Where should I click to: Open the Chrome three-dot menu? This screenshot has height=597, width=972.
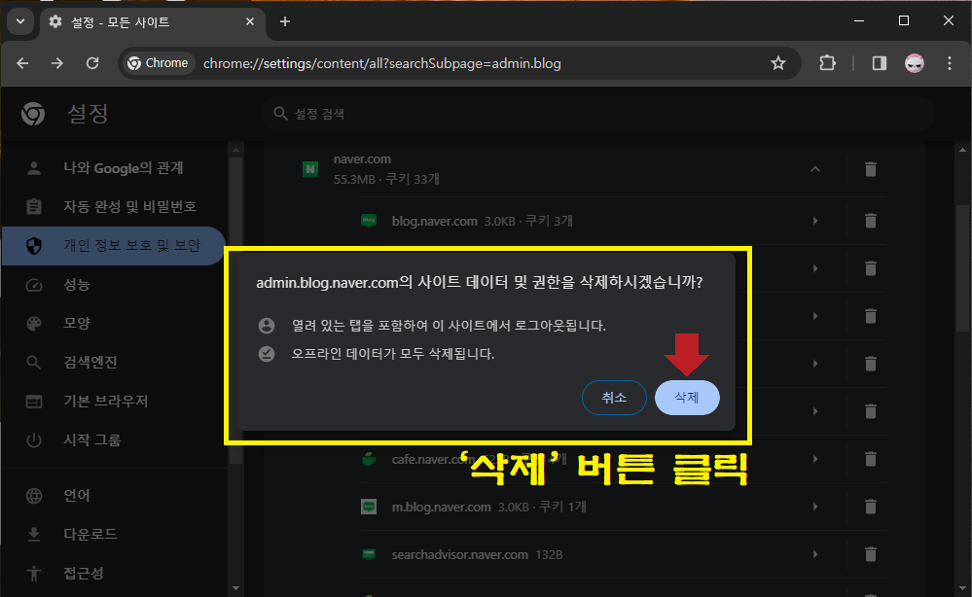[x=949, y=63]
